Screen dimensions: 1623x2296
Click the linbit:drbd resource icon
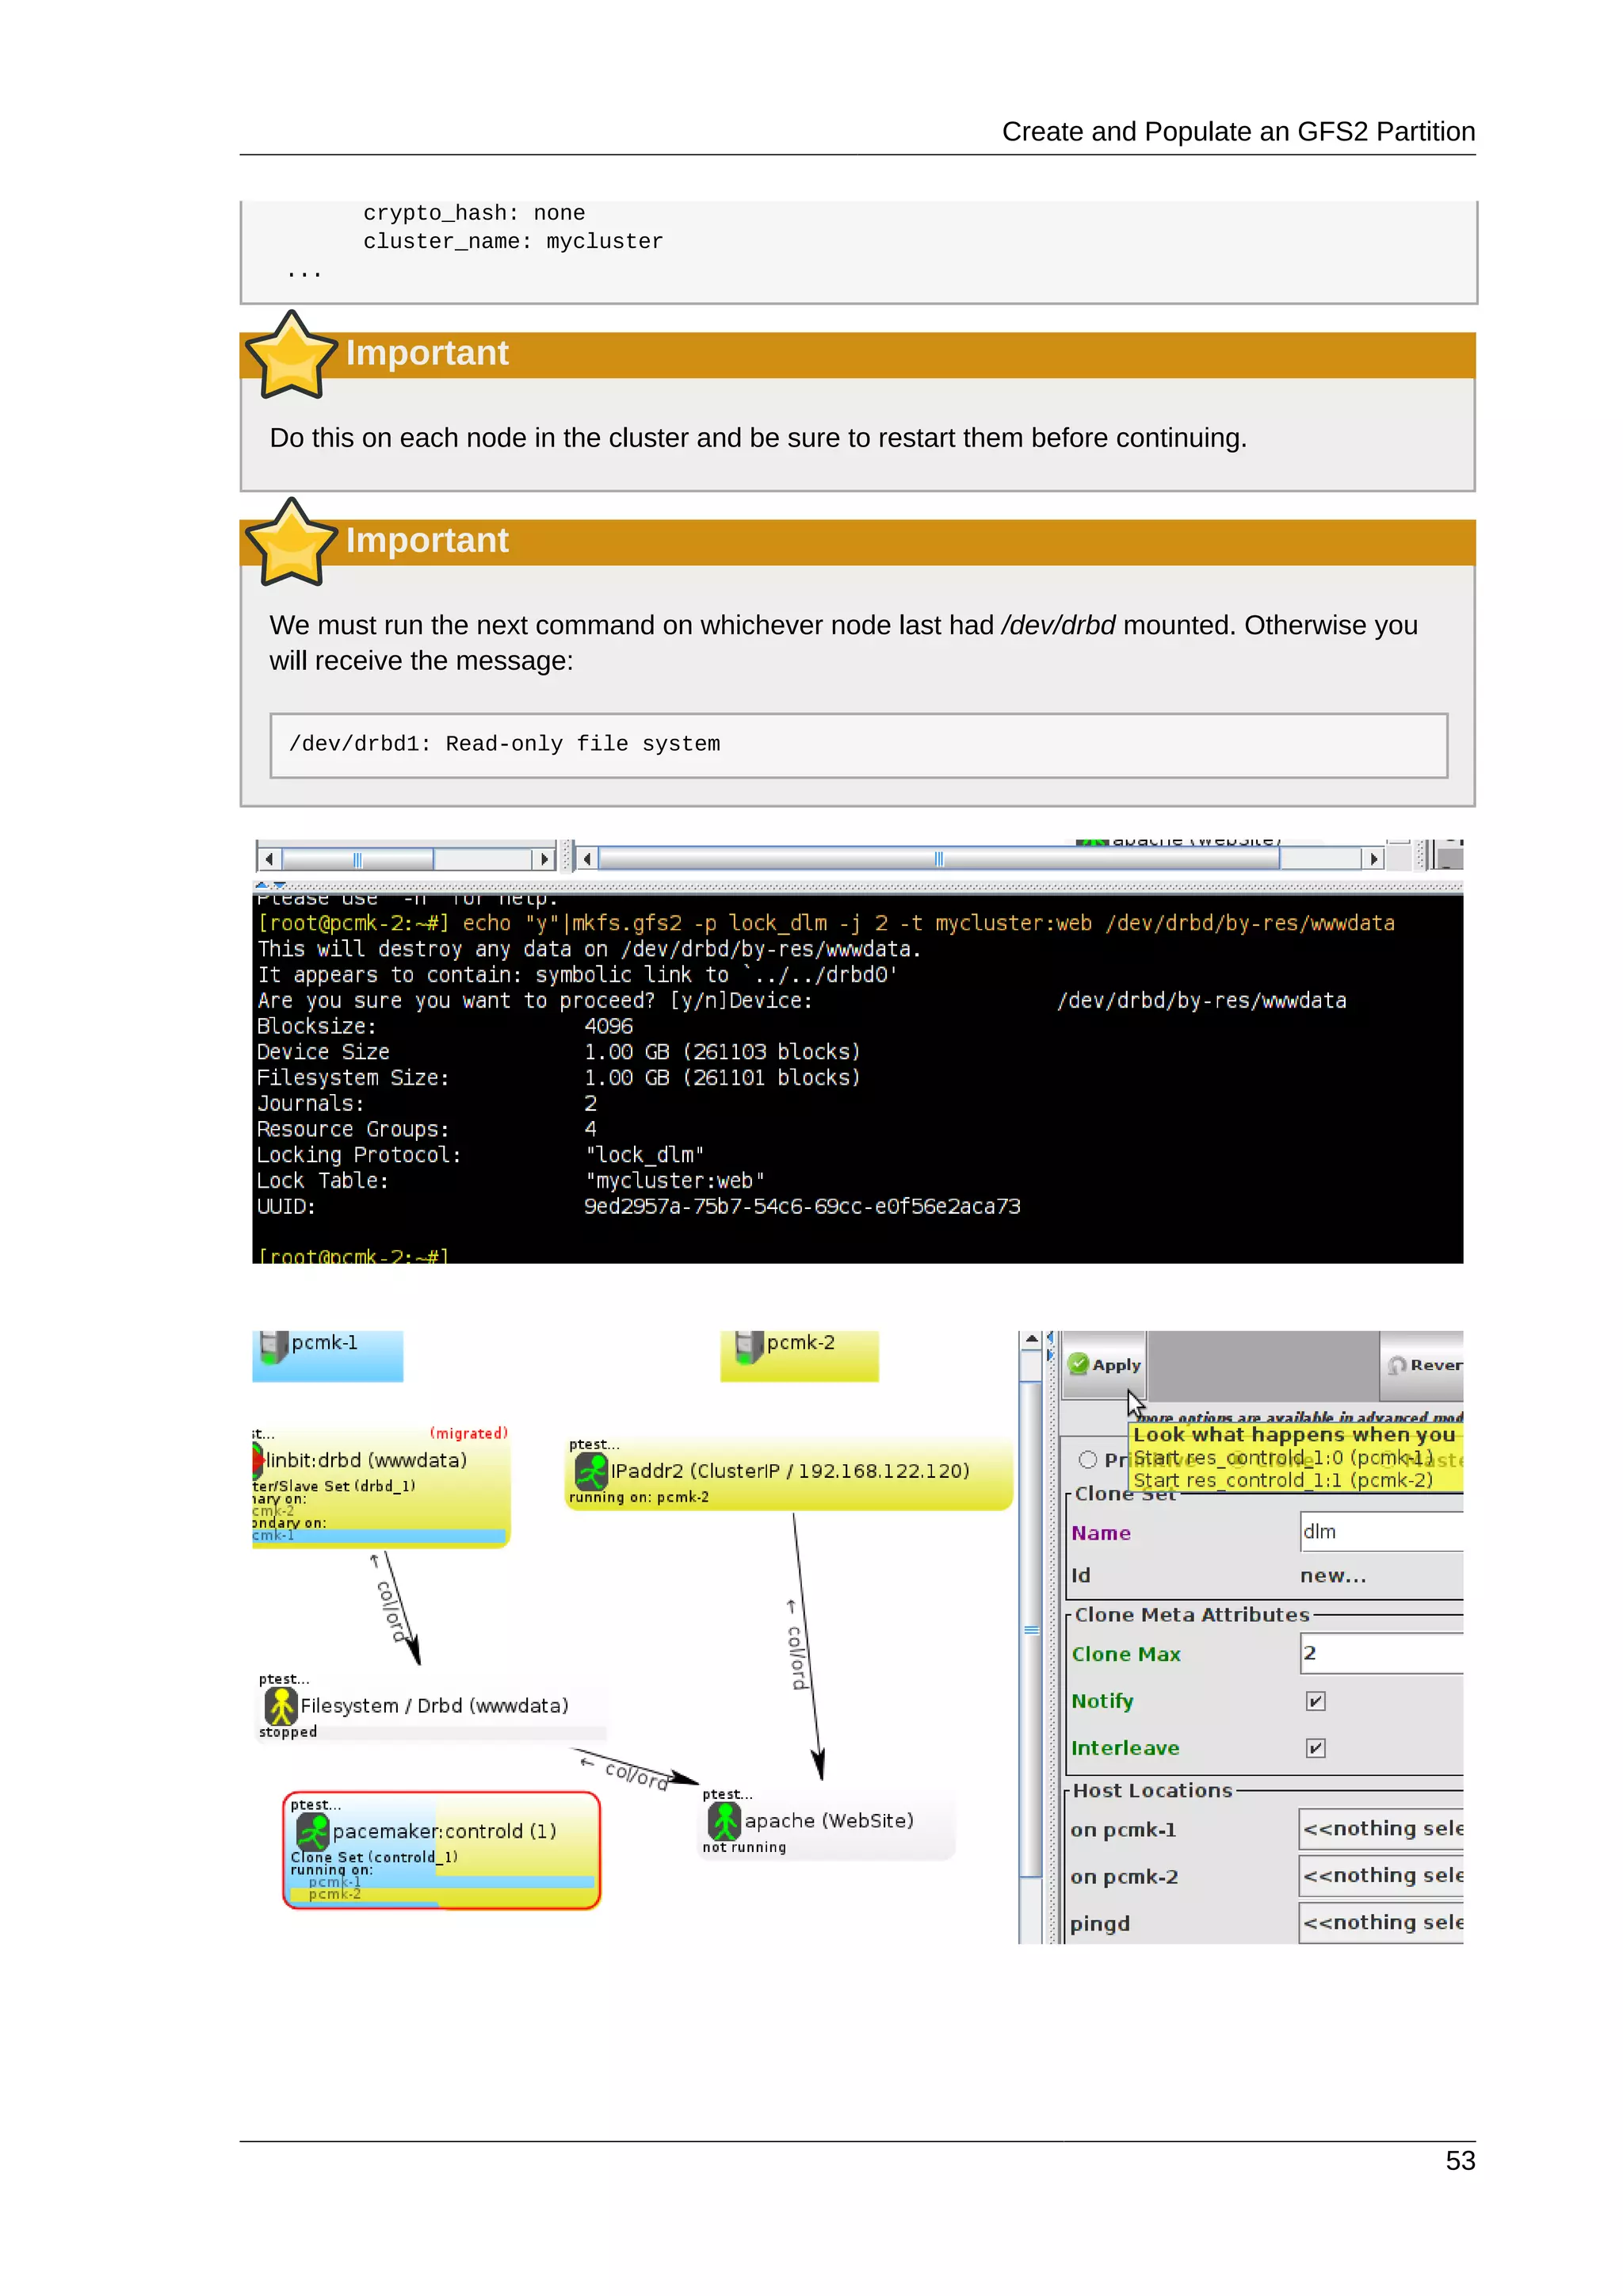tap(258, 1460)
